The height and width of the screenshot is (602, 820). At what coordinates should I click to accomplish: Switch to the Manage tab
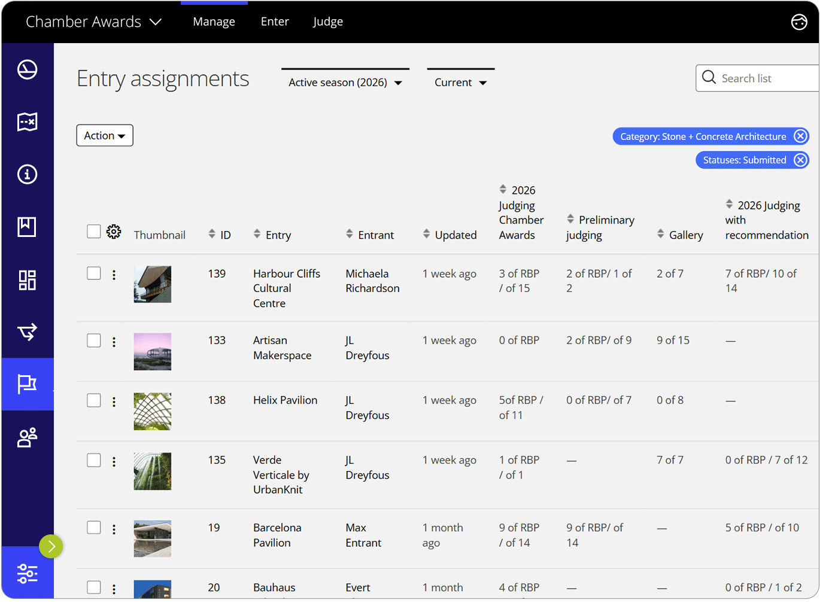coord(214,22)
